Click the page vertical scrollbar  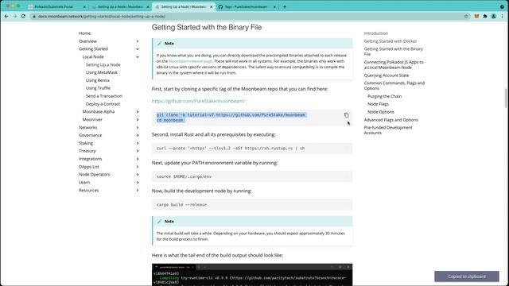click(506, 99)
